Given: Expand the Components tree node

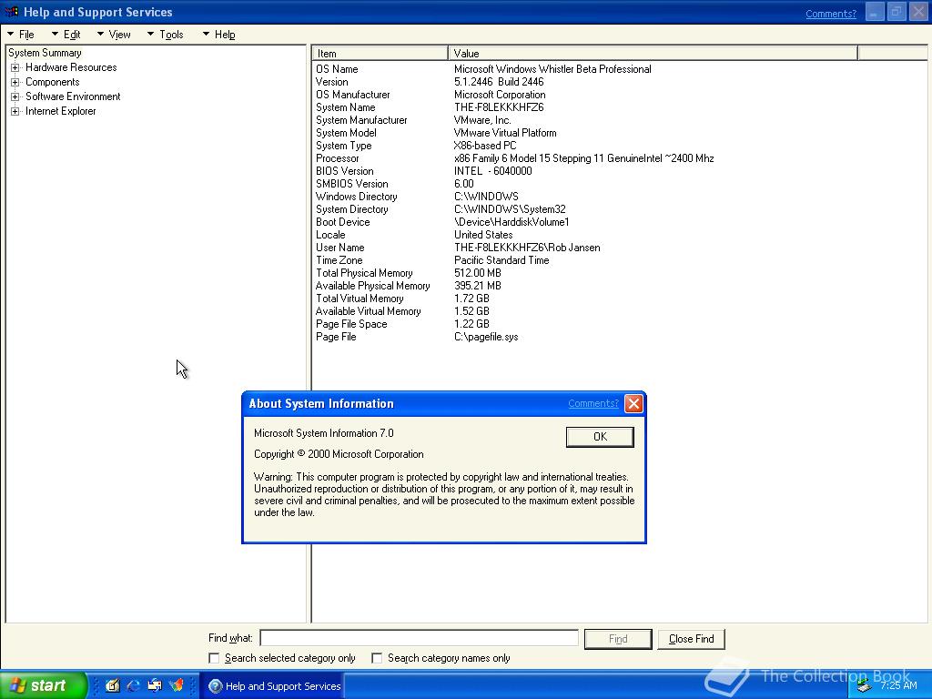Looking at the screenshot, I should point(15,82).
